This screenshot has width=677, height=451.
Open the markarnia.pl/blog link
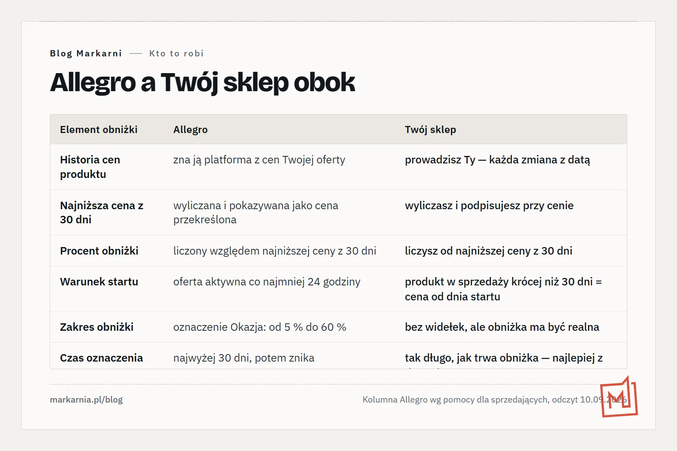coord(86,399)
